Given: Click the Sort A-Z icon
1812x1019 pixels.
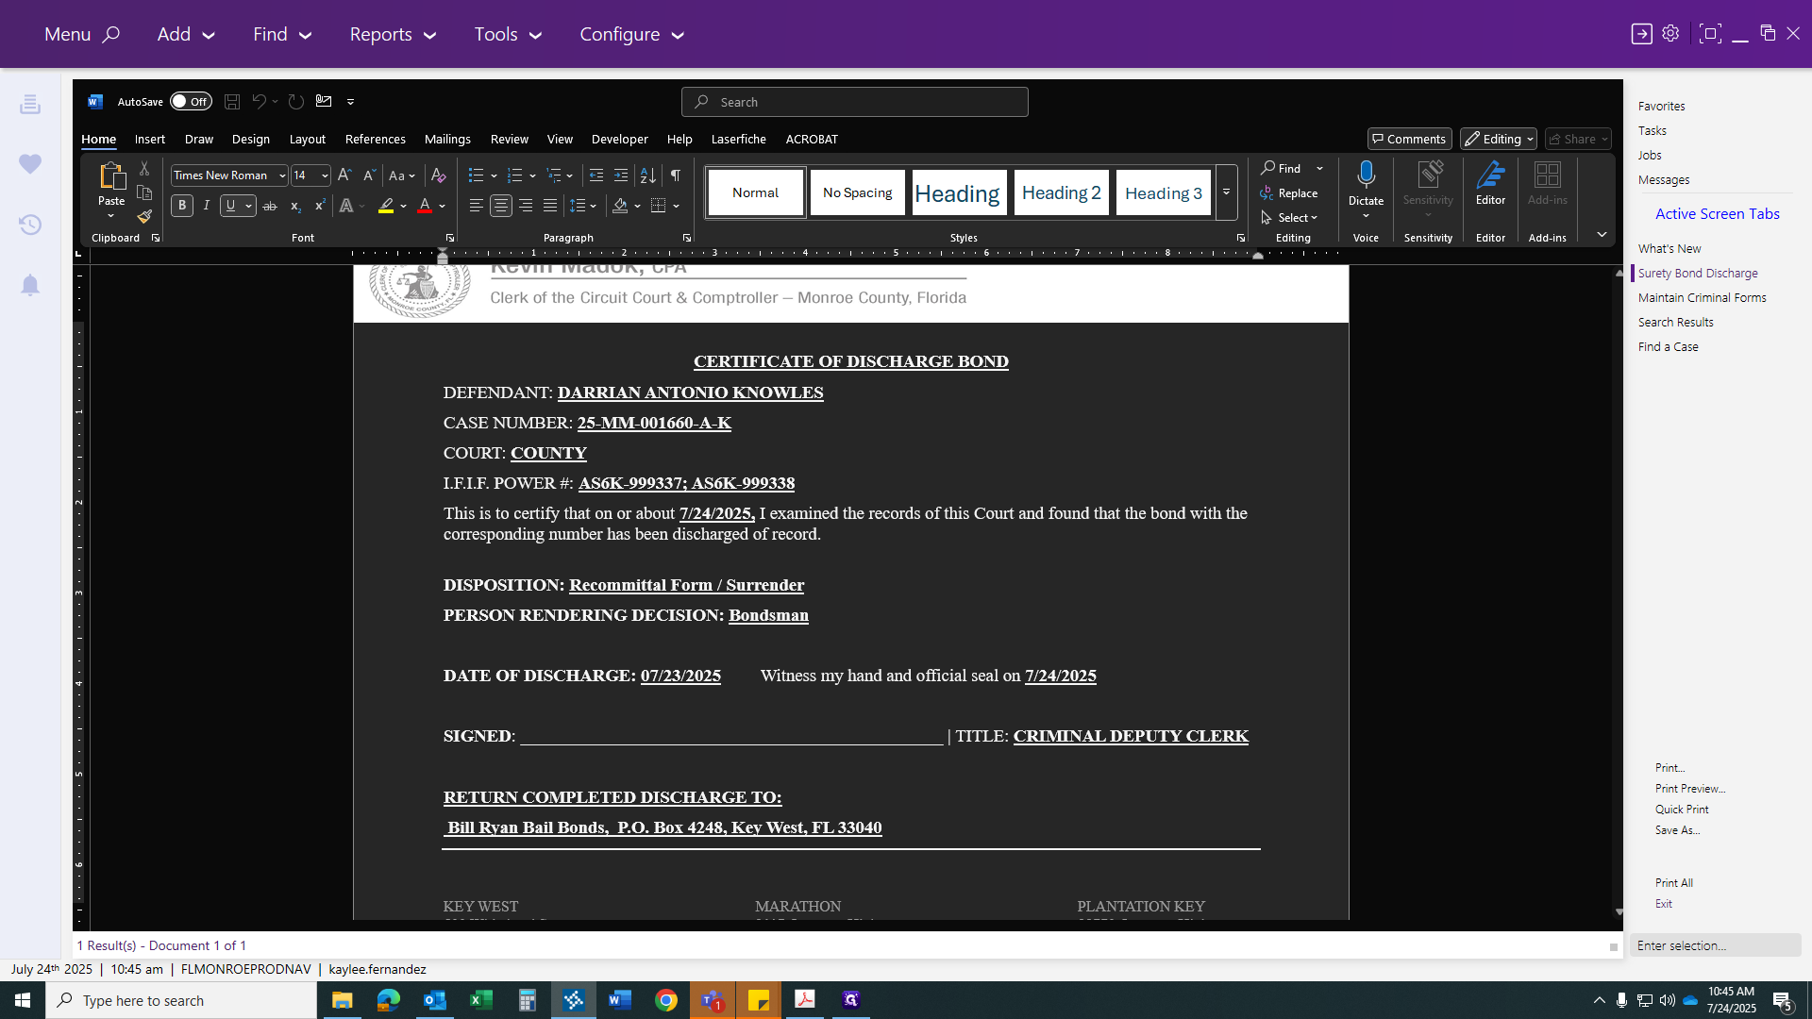Looking at the screenshot, I should point(647,175).
